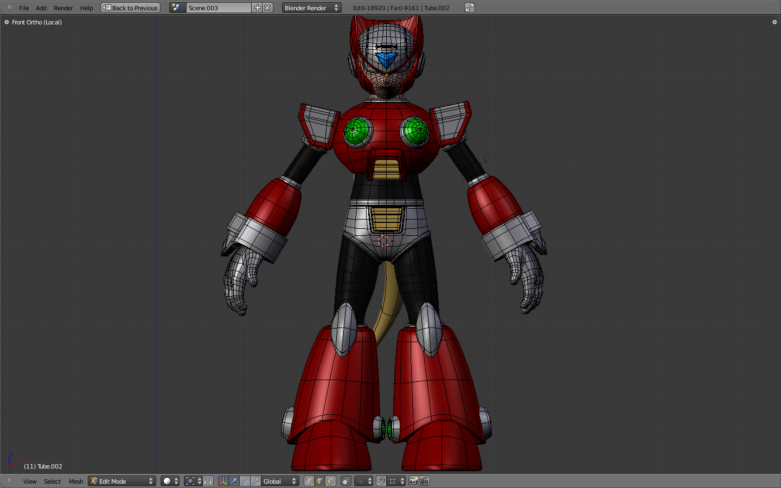The height and width of the screenshot is (488, 781).
Task: Open the Render menu
Action: [x=63, y=8]
